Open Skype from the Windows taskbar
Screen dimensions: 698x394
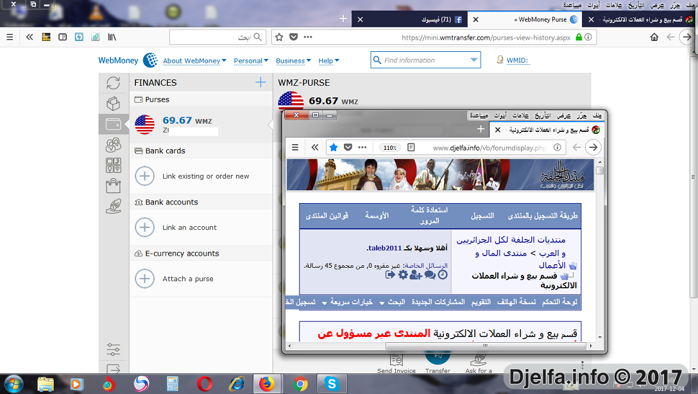point(332,384)
